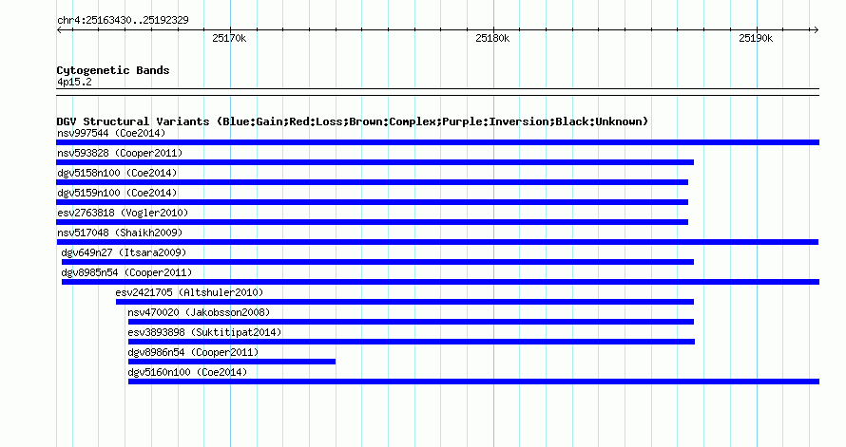Open nsv517048 (Shaikh2009) variant label
This screenshot has width=846, height=447.
point(120,233)
